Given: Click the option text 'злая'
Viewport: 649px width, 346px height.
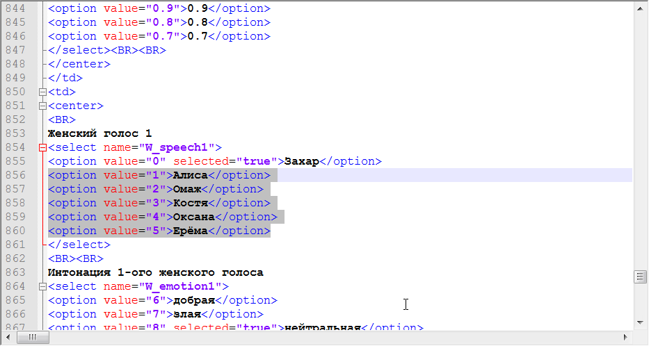Looking at the screenshot, I should pos(187,314).
